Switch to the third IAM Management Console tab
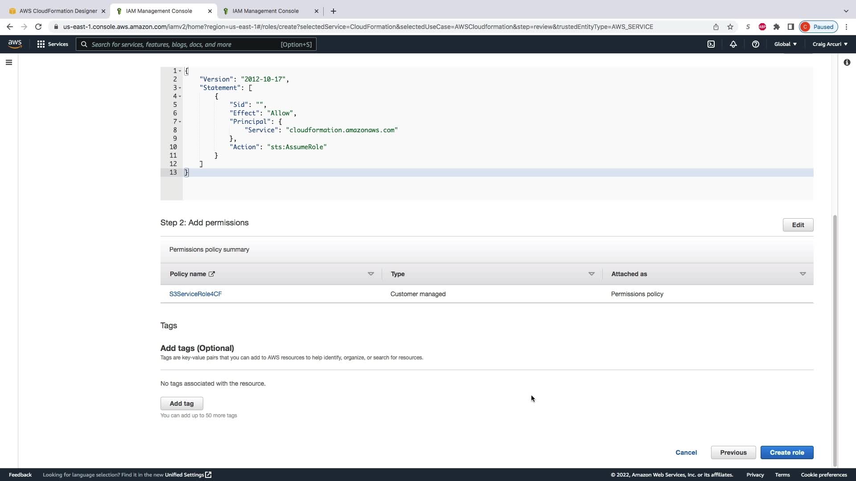856x481 pixels. point(265,11)
